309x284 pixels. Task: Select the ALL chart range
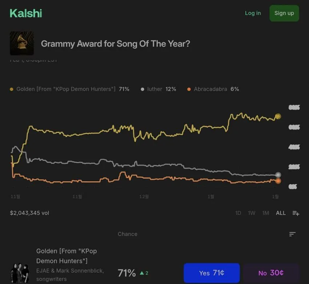[281, 213]
